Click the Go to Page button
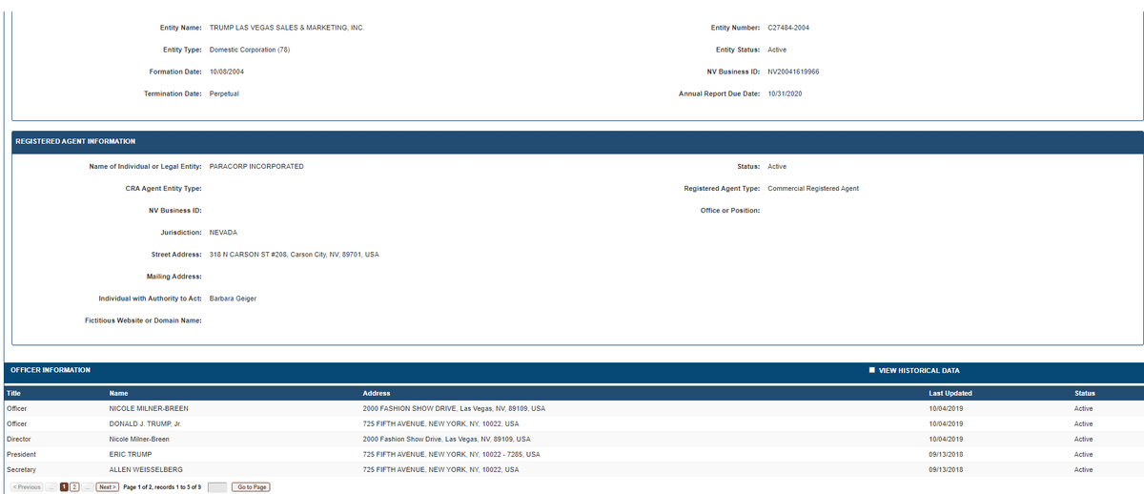Screen dimensions: 1144x494 252,487
